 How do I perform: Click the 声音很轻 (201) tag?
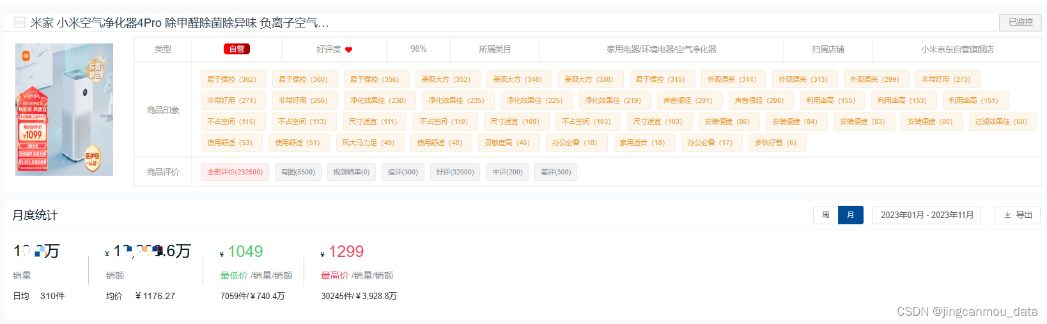pos(690,100)
